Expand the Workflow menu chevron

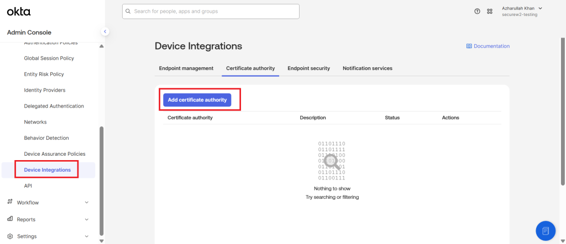point(86,203)
